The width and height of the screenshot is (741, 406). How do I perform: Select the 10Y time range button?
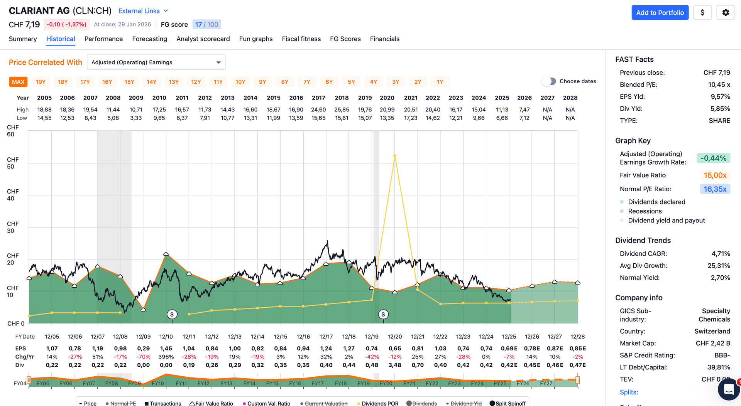[x=240, y=82]
